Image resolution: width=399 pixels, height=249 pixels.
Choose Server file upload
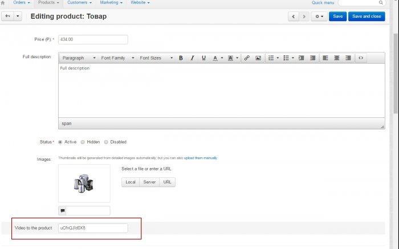coord(149,182)
